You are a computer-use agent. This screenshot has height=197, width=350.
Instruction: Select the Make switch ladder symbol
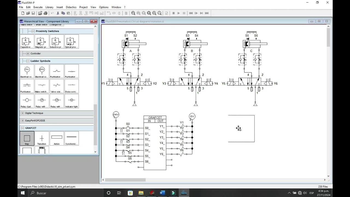click(42, 87)
